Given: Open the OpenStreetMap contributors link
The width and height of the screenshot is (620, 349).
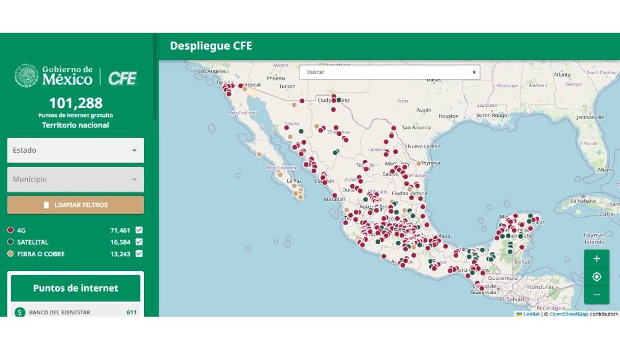Looking at the screenshot, I should [x=568, y=314].
